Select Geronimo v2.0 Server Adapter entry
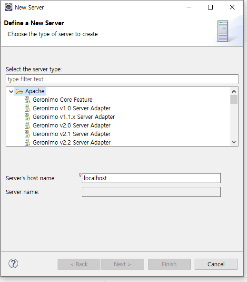The height and width of the screenshot is (282, 247). click(71, 126)
